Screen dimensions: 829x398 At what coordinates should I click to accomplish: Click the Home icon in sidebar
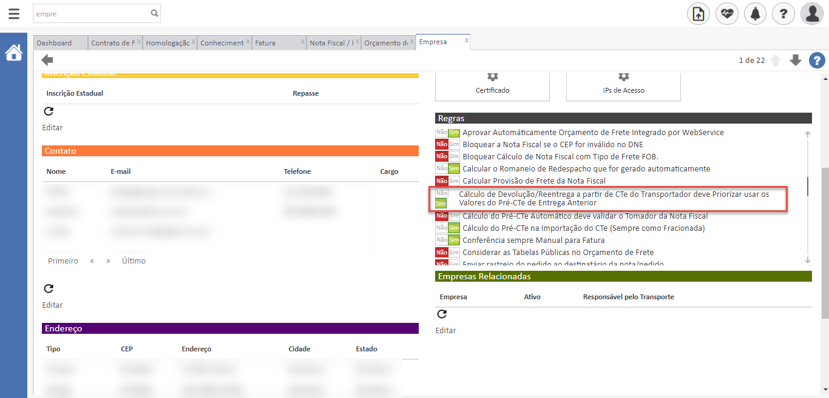pos(13,53)
